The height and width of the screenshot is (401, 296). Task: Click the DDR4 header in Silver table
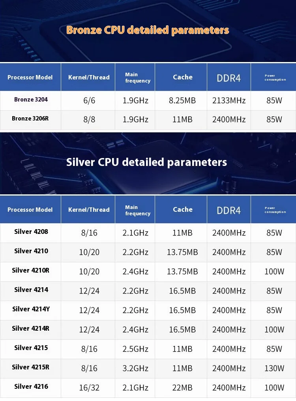pyautogui.click(x=229, y=210)
